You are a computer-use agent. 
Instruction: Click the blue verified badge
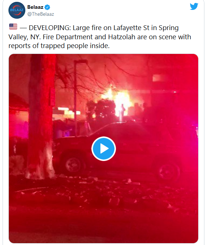(47, 7)
